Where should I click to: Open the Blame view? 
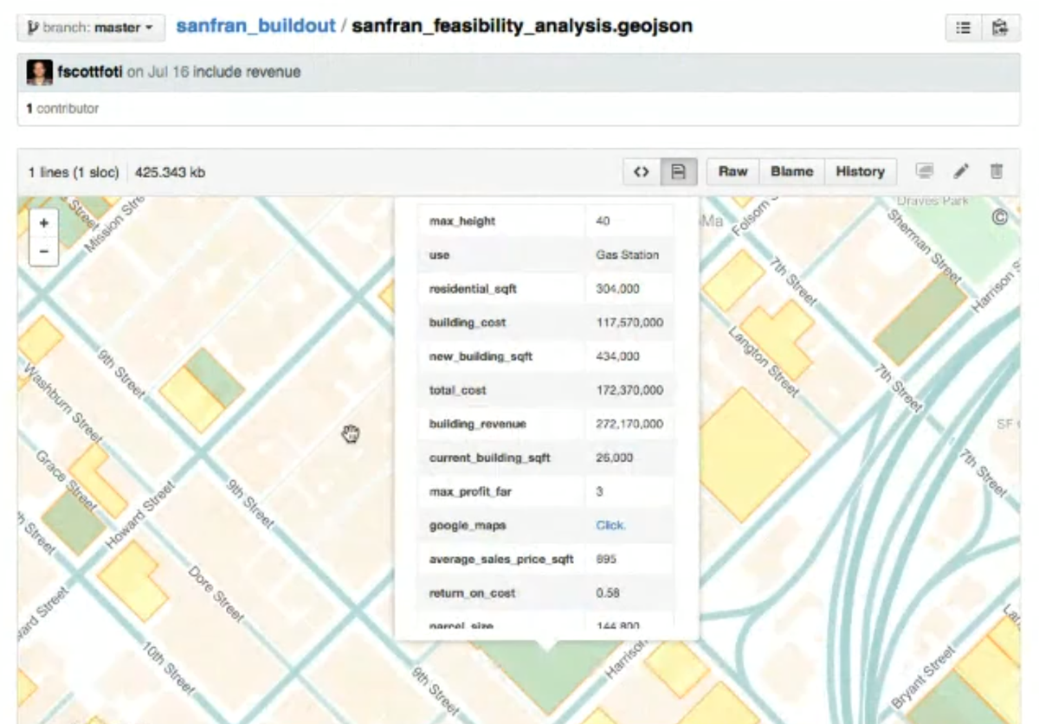pyautogui.click(x=792, y=171)
